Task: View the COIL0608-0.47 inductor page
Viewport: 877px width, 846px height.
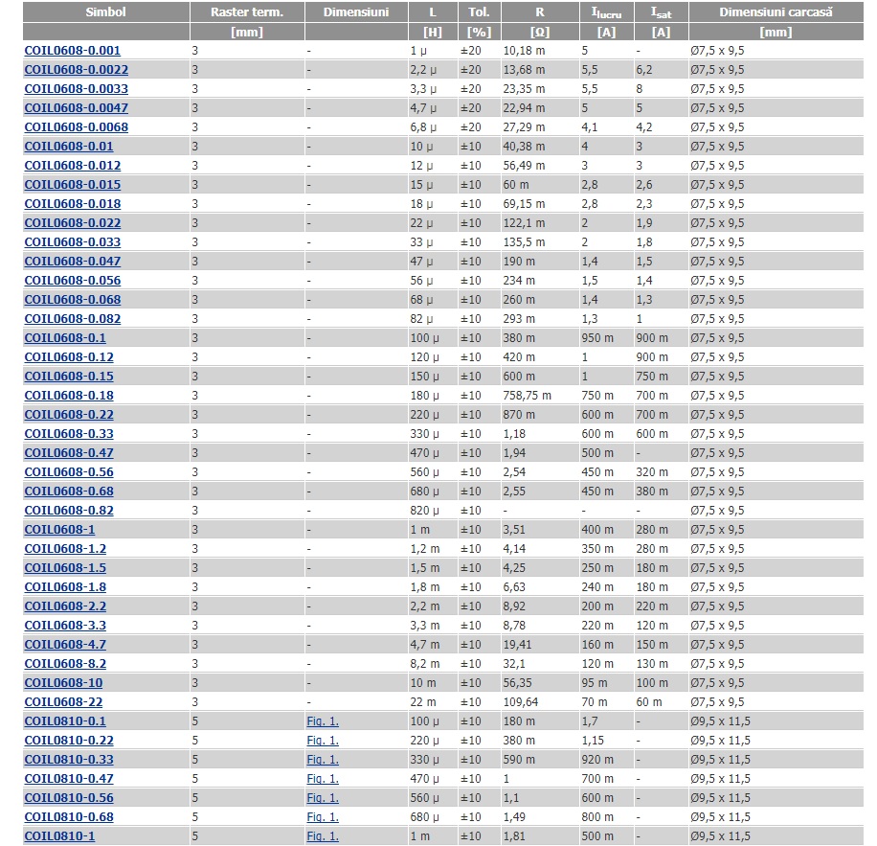Action: (69, 453)
